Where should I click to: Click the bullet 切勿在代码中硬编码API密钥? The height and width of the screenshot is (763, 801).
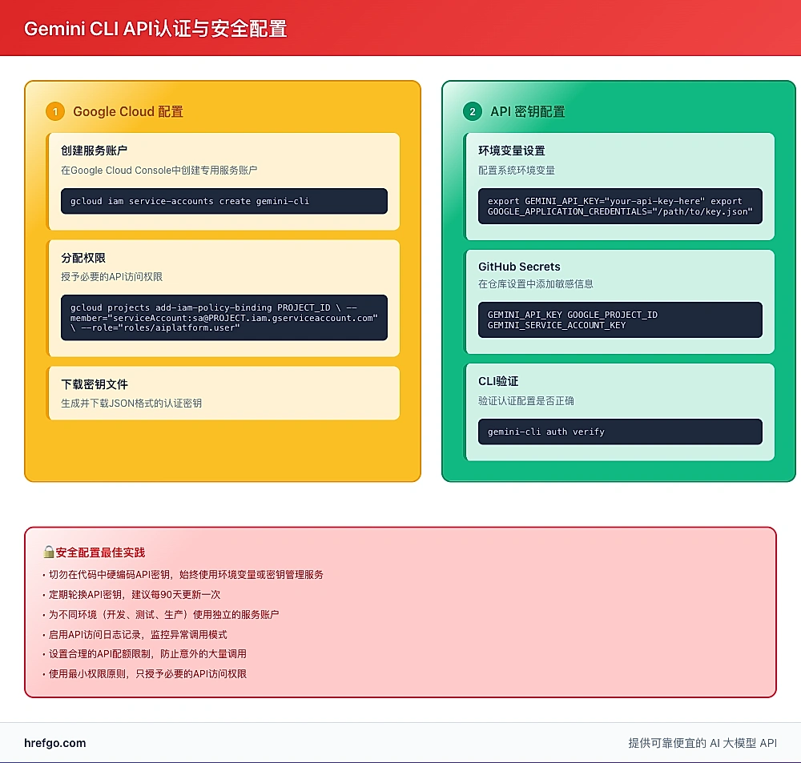(x=183, y=575)
